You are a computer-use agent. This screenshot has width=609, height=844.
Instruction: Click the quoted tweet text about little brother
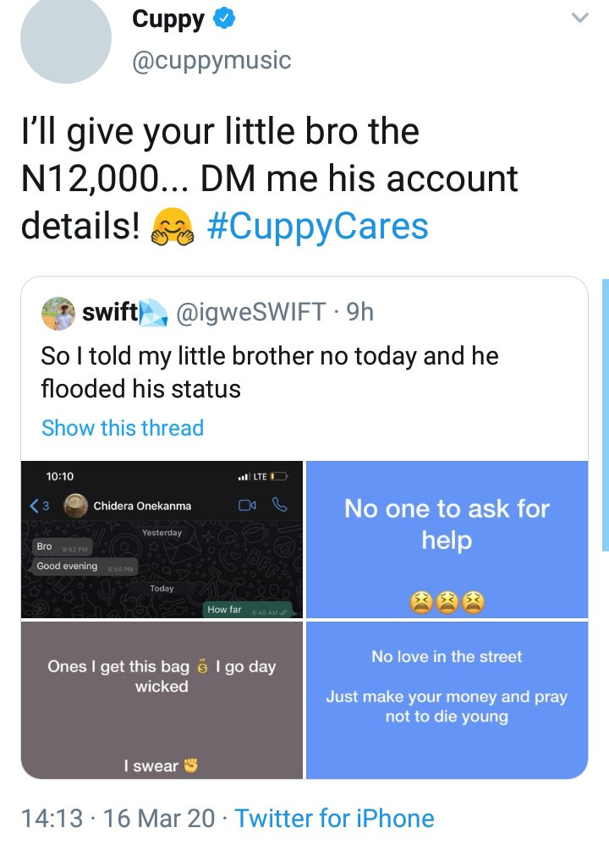pos(270,372)
